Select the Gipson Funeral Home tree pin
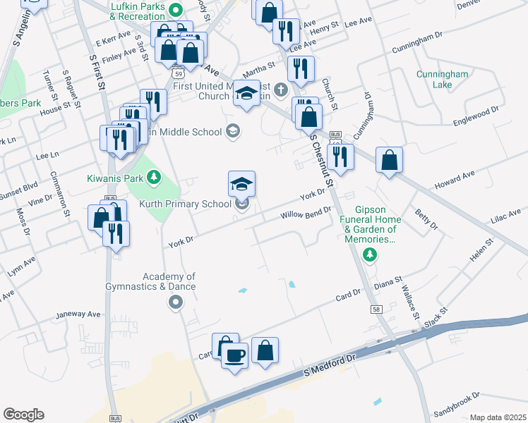This screenshot has width=528, height=423. coord(370,255)
